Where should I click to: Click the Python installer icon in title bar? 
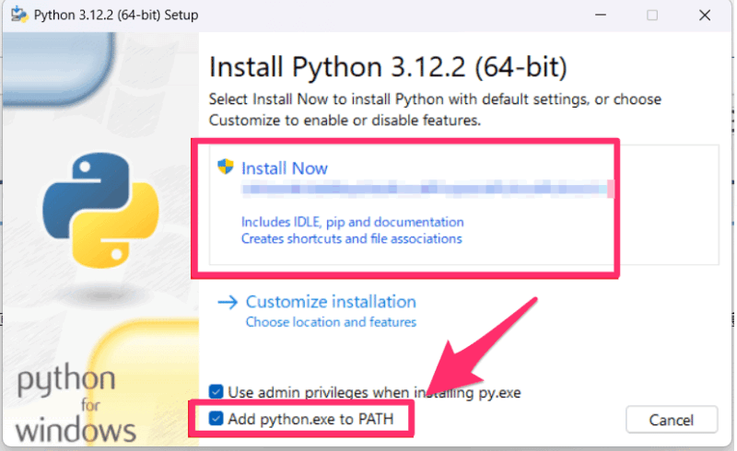click(19, 15)
